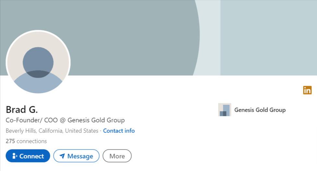The height and width of the screenshot is (171, 317).
Task: Click the Beverly Hills, California location text
Action: point(52,131)
